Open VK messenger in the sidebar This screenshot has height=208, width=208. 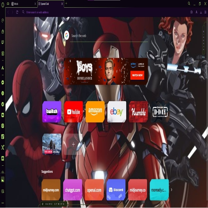pyautogui.click(x=3, y=115)
